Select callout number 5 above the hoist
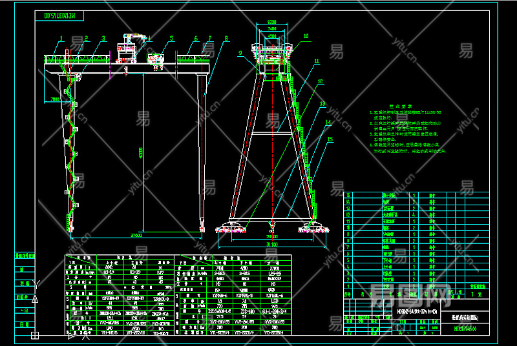517x346 pixels. pos(171,39)
